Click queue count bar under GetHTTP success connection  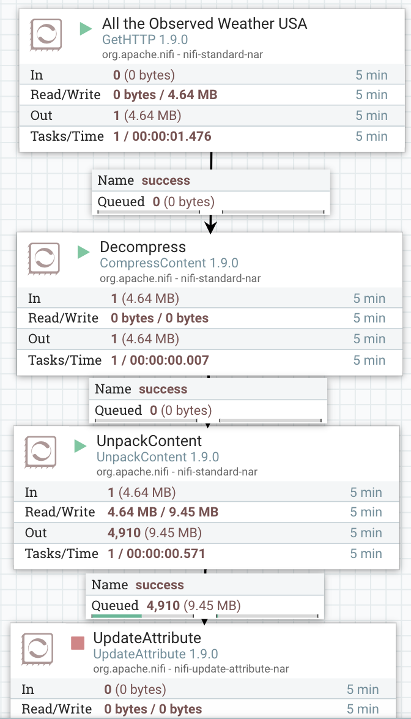tap(149, 212)
